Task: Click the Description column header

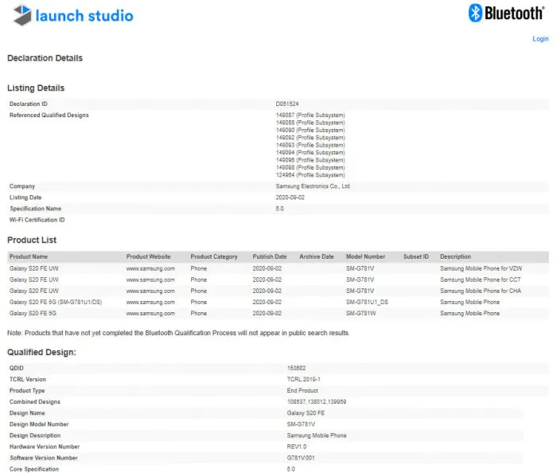Action: (x=455, y=256)
